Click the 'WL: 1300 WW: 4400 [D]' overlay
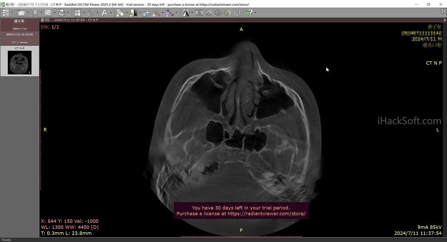Image resolution: width=447 pixels, height=242 pixels. 70,227
